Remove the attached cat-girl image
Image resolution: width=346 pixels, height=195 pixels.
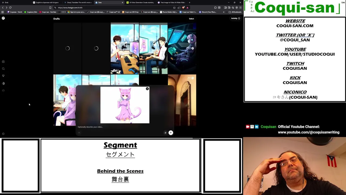pyautogui.click(x=147, y=89)
